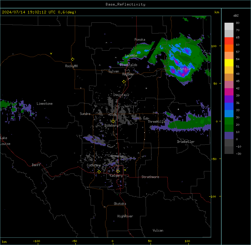
Task: Click the Banff label
Action: tap(36, 165)
